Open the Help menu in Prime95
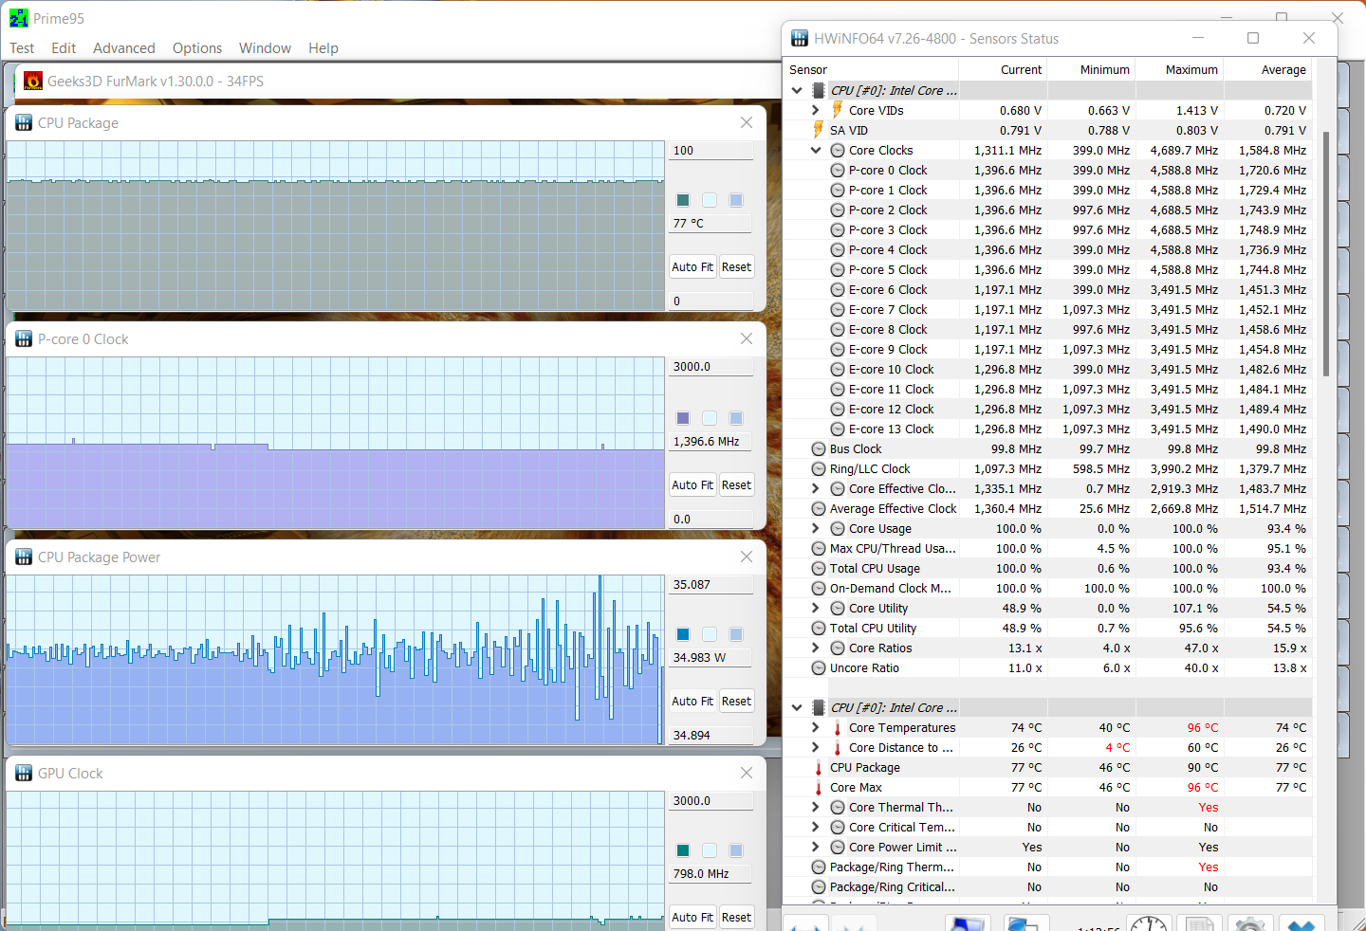The image size is (1366, 931). (x=323, y=48)
